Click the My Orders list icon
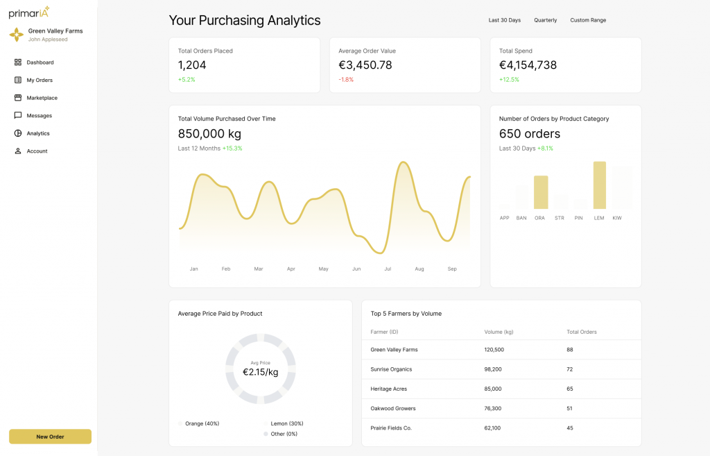710x456 pixels. (18, 81)
